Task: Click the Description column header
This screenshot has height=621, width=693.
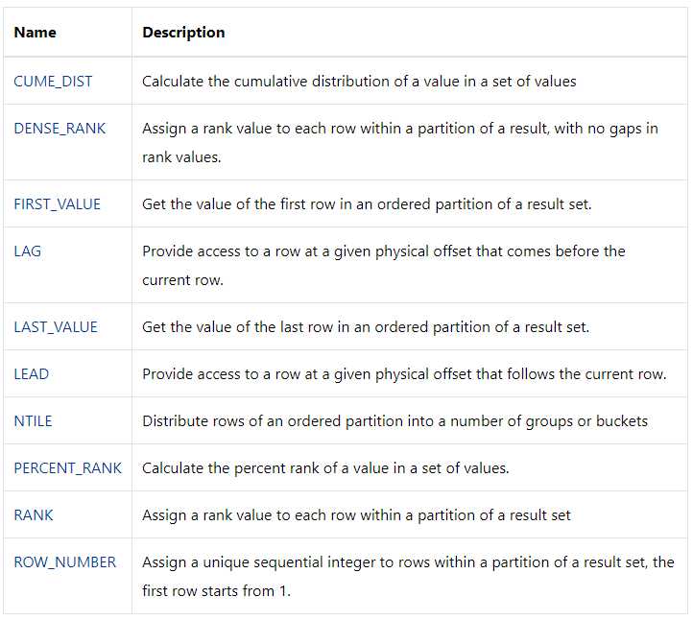Action: coord(183,33)
